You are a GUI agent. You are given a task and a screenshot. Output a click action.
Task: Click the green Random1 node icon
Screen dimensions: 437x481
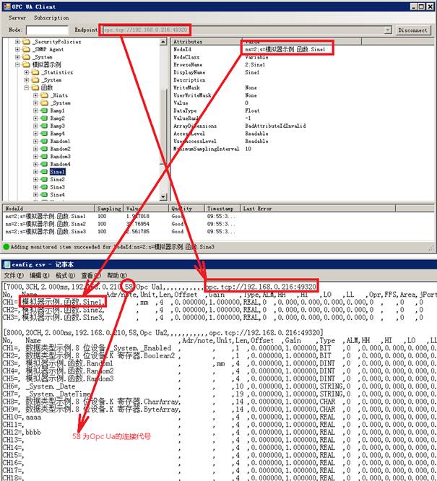pyautogui.click(x=44, y=141)
